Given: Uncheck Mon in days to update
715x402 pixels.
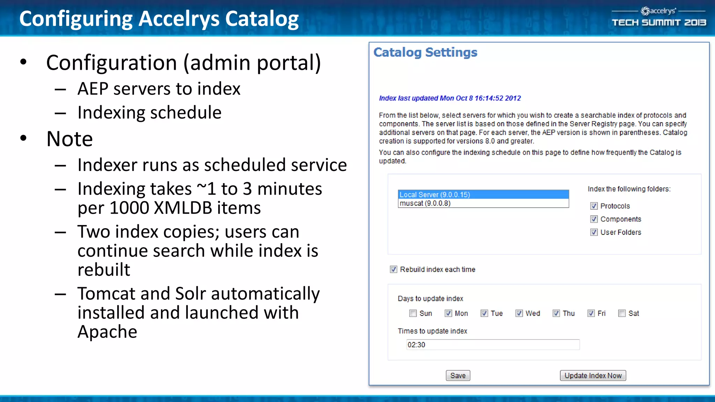Looking at the screenshot, I should [x=448, y=313].
